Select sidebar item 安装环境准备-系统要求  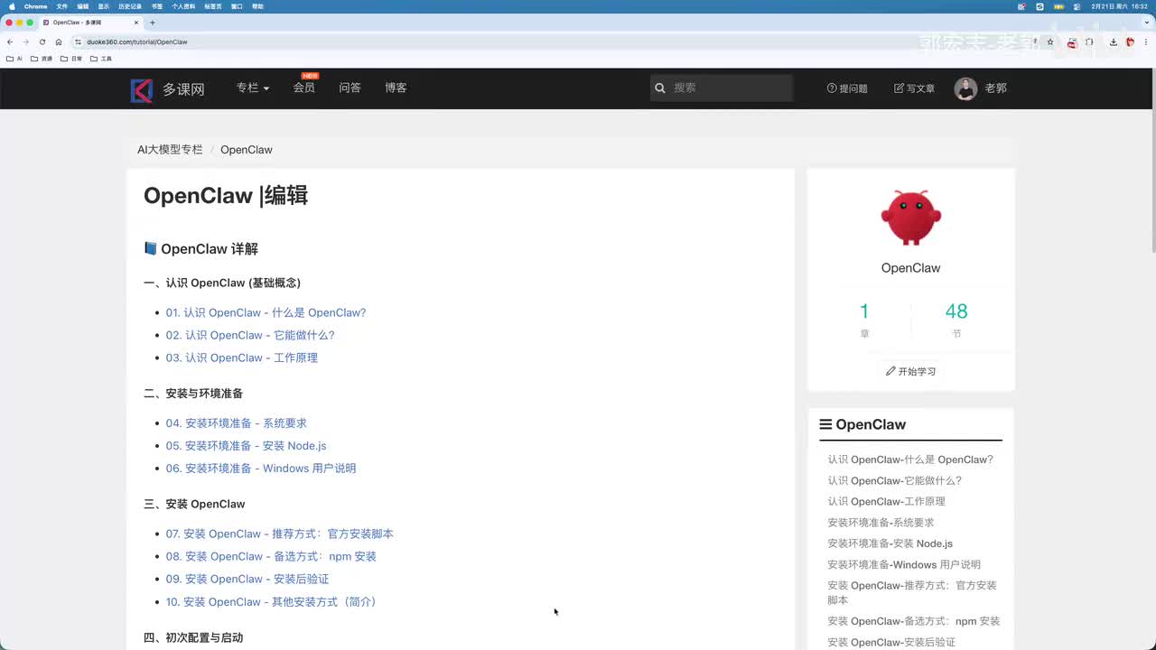[x=881, y=522]
